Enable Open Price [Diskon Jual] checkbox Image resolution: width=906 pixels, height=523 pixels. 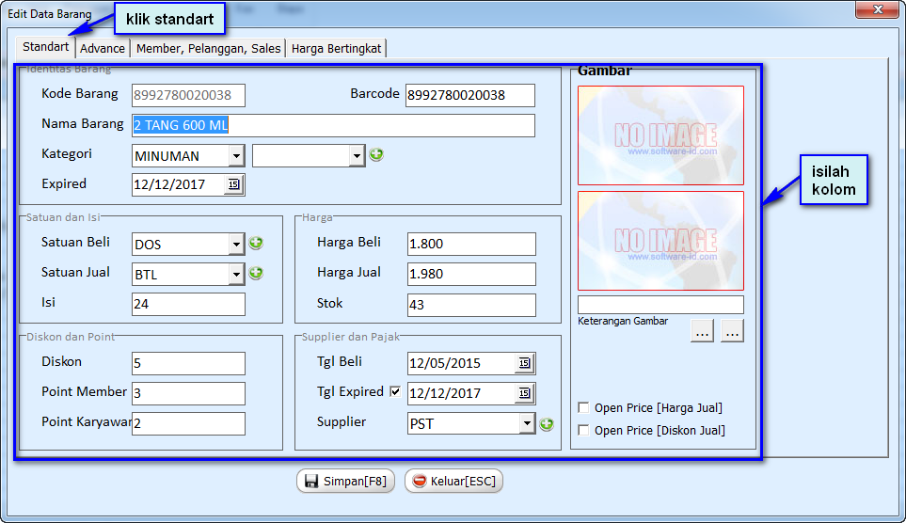click(584, 431)
